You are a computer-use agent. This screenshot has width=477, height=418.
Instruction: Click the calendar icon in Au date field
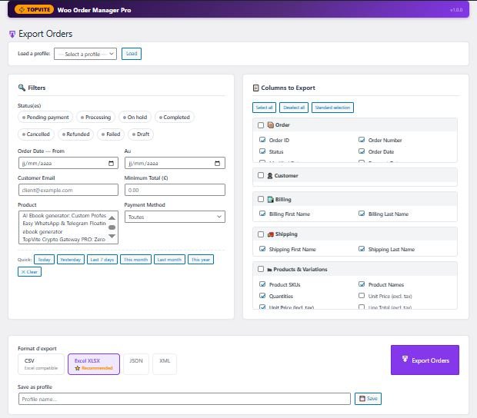219,163
